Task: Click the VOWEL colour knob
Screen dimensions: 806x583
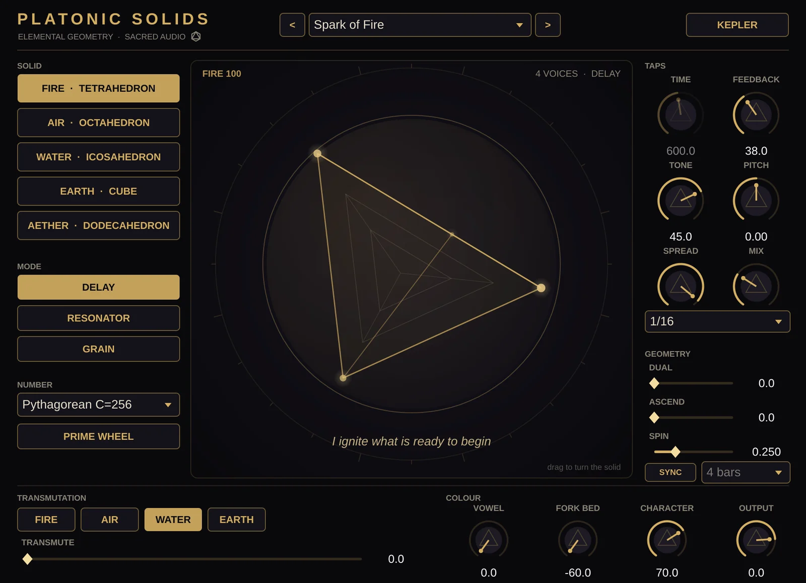Action: [x=489, y=540]
